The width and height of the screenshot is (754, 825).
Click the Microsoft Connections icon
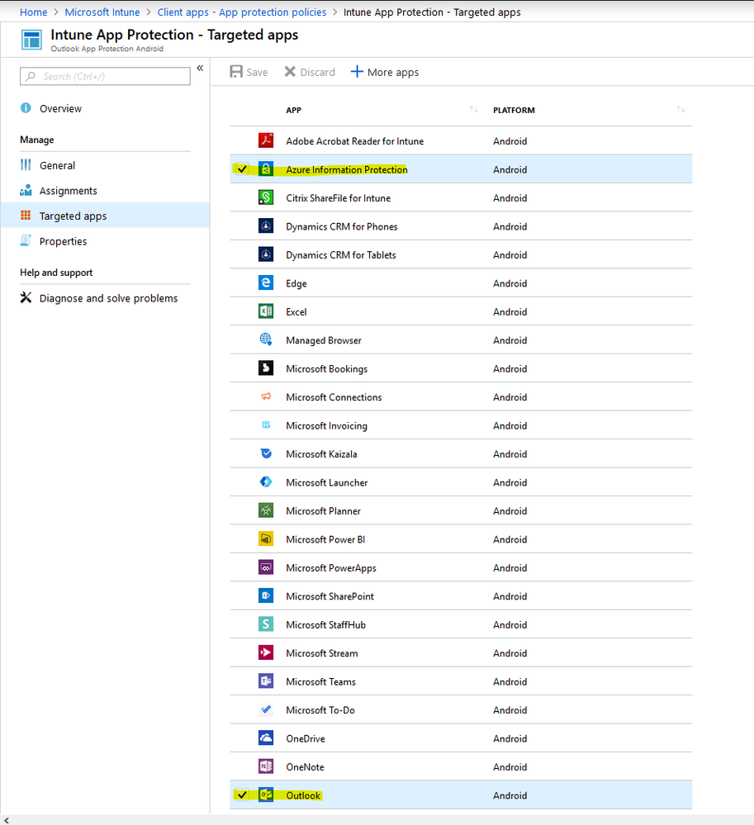pyautogui.click(x=266, y=396)
